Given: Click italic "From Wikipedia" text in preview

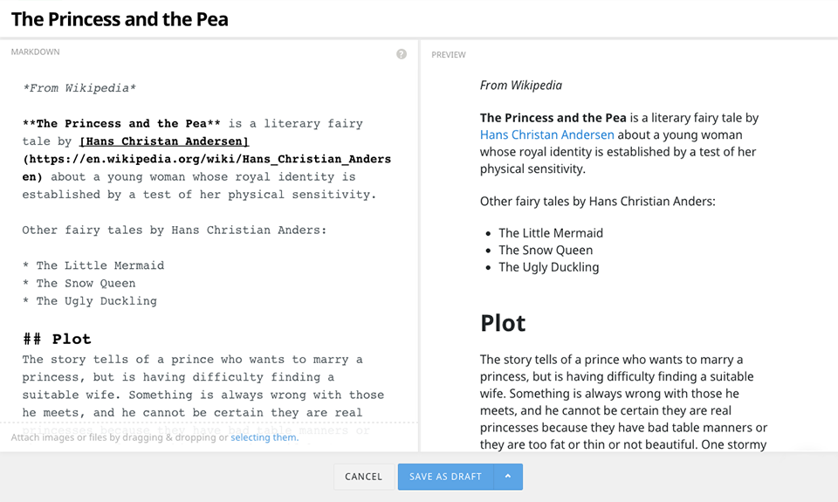Looking at the screenshot, I should tap(521, 86).
